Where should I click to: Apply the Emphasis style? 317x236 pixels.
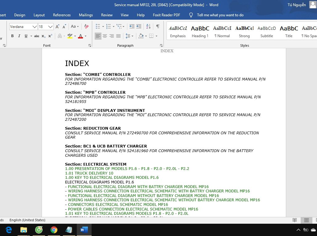(x=178, y=32)
